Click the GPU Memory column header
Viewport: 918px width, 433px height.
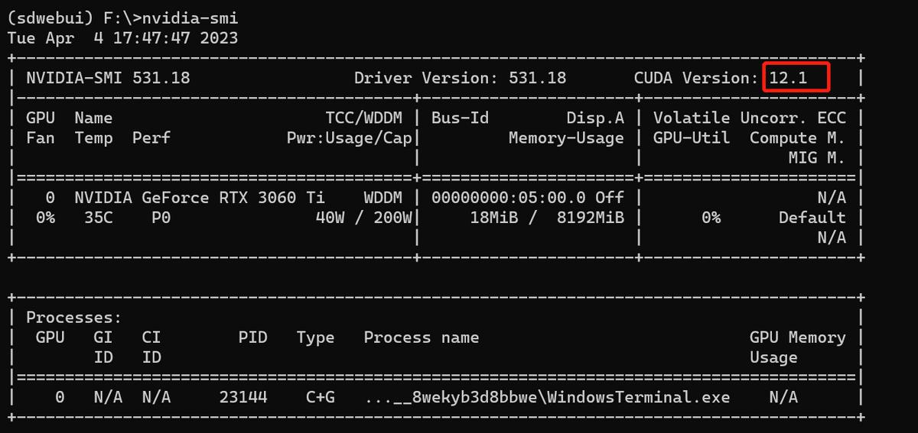coord(797,337)
